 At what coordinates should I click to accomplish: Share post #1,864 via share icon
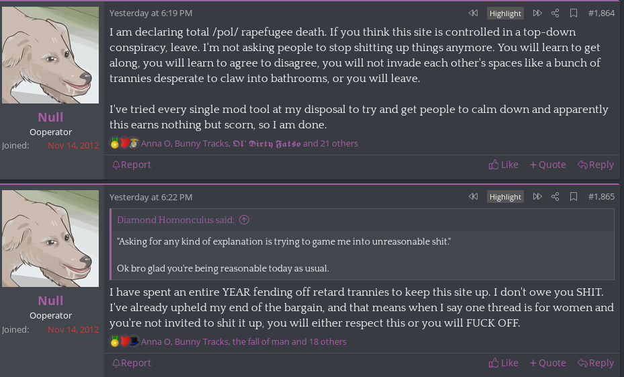[555, 13]
